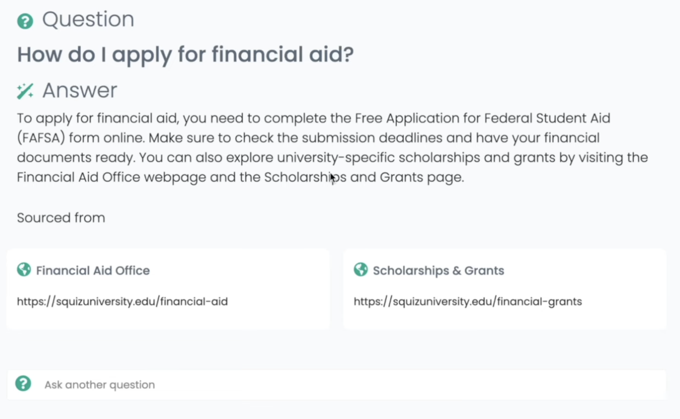Click the globe icon on Scholarships & Grants card
This screenshot has height=419, width=680.
click(x=361, y=270)
